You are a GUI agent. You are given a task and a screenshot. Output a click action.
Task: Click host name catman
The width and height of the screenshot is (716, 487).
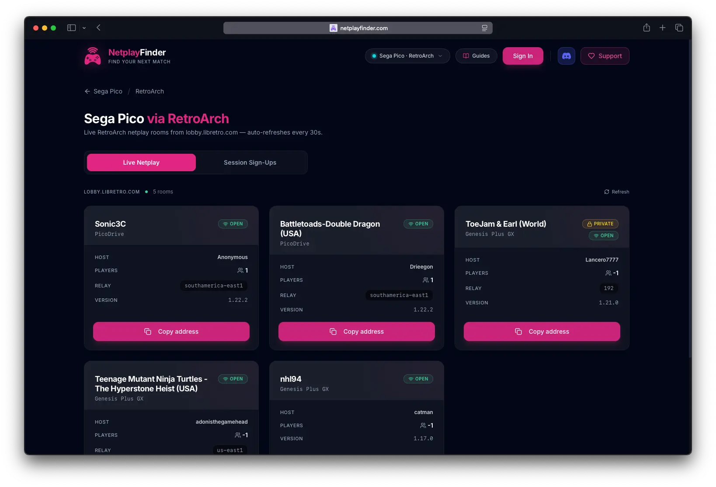point(424,412)
